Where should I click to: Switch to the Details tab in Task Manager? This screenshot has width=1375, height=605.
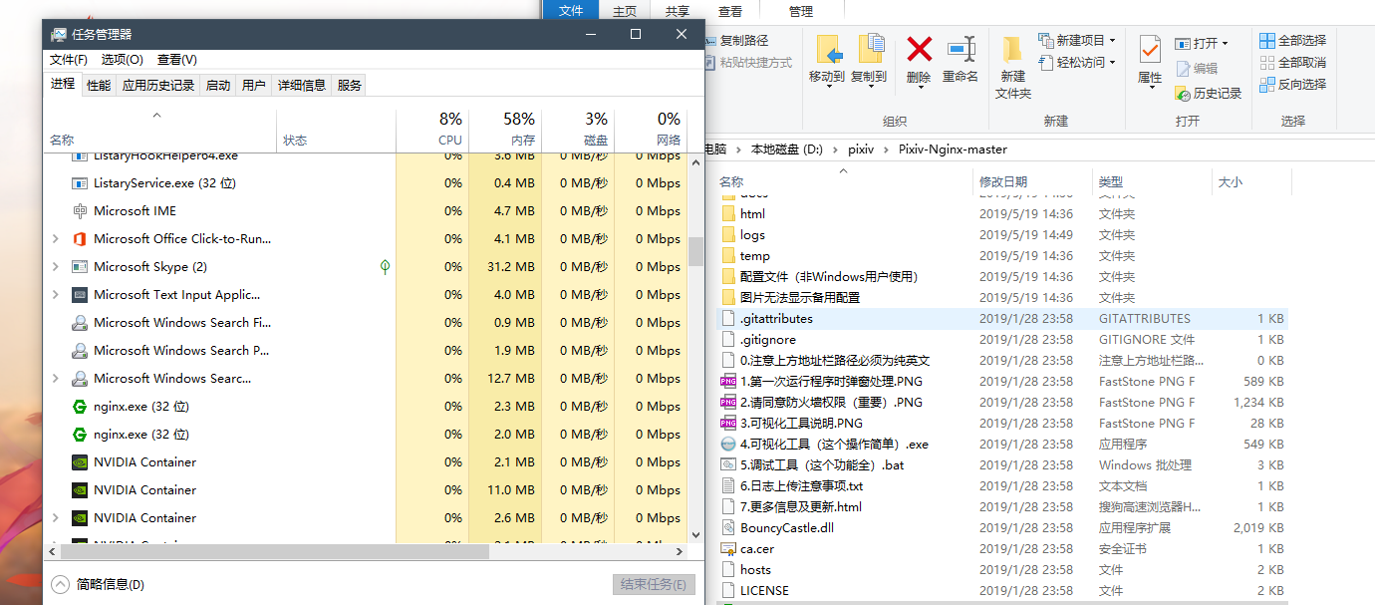[301, 86]
